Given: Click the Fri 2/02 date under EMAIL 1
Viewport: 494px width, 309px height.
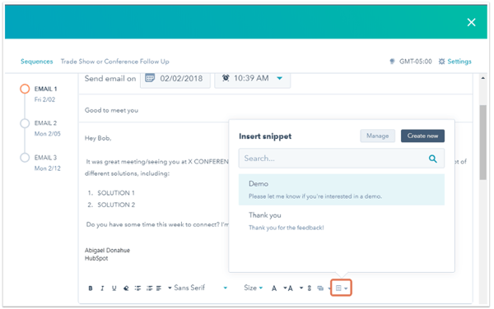Looking at the screenshot, I should 44,99.
